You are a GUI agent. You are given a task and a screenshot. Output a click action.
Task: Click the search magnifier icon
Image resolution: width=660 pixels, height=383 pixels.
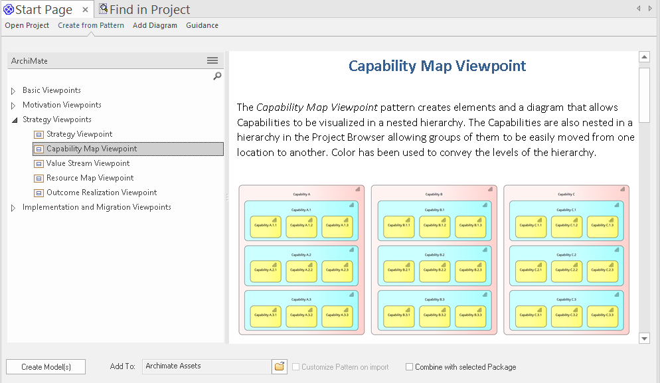pyautogui.click(x=217, y=76)
